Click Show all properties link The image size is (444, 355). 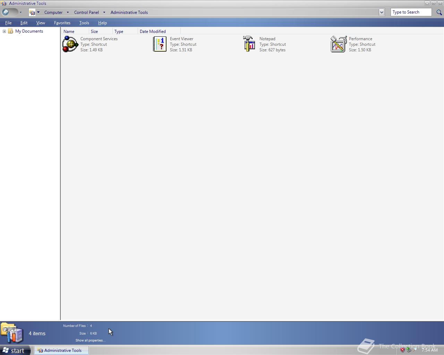coord(91,340)
